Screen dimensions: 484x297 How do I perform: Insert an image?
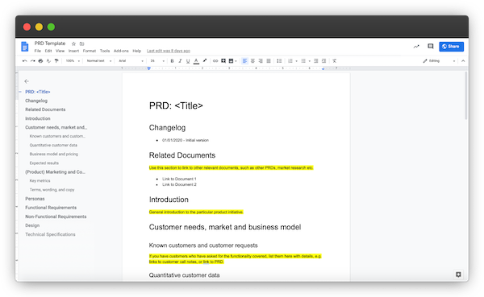pyautogui.click(x=232, y=61)
